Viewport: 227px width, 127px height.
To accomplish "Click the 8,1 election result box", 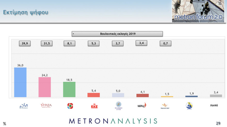I will tap(69, 43).
